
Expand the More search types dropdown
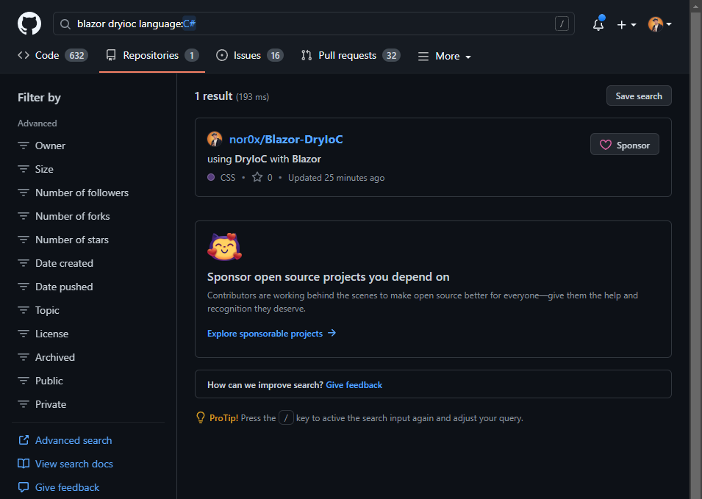[445, 56]
